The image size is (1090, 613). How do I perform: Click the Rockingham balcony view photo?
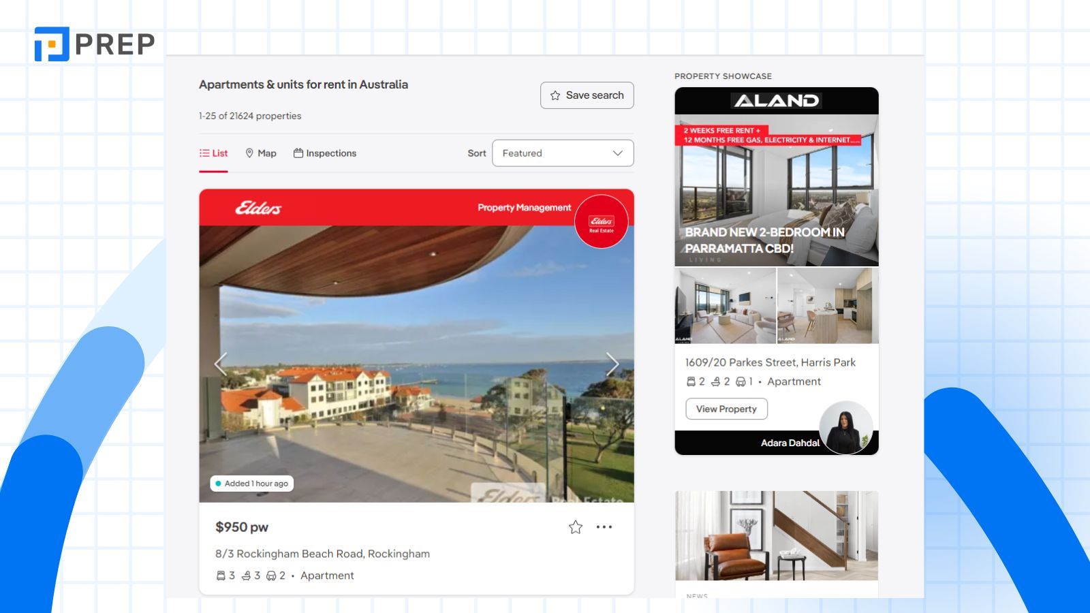click(416, 364)
